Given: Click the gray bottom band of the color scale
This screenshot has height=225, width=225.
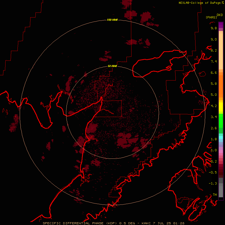Looking at the screenshot, I should [x=221, y=191].
